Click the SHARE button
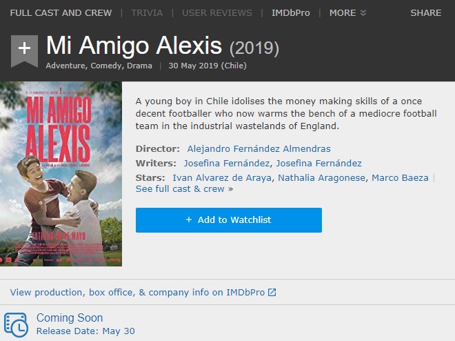The image size is (455, 341). tap(426, 13)
